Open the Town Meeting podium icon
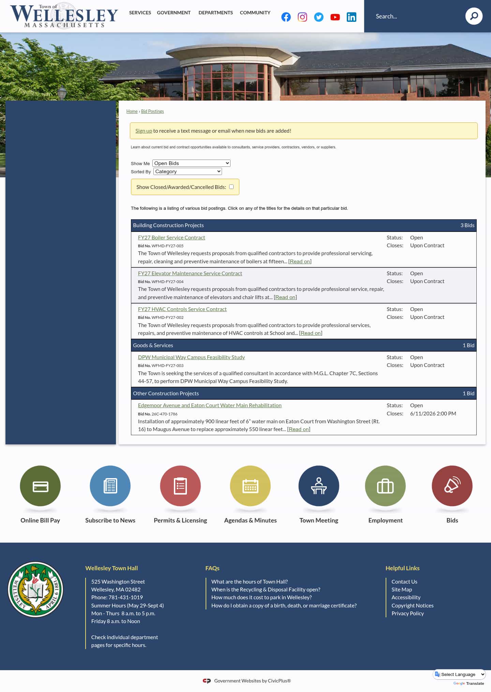Viewport: 491px width, 692px height. 319,486
